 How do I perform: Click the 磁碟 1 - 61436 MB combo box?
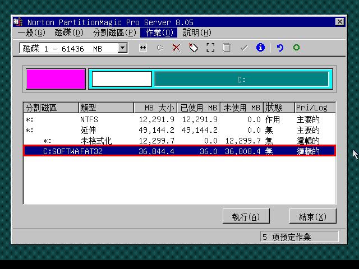click(x=73, y=48)
